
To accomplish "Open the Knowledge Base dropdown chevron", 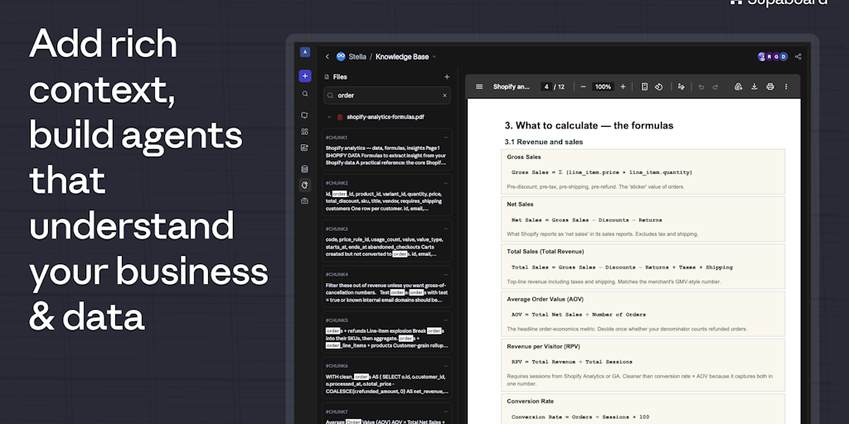I will click(x=434, y=57).
